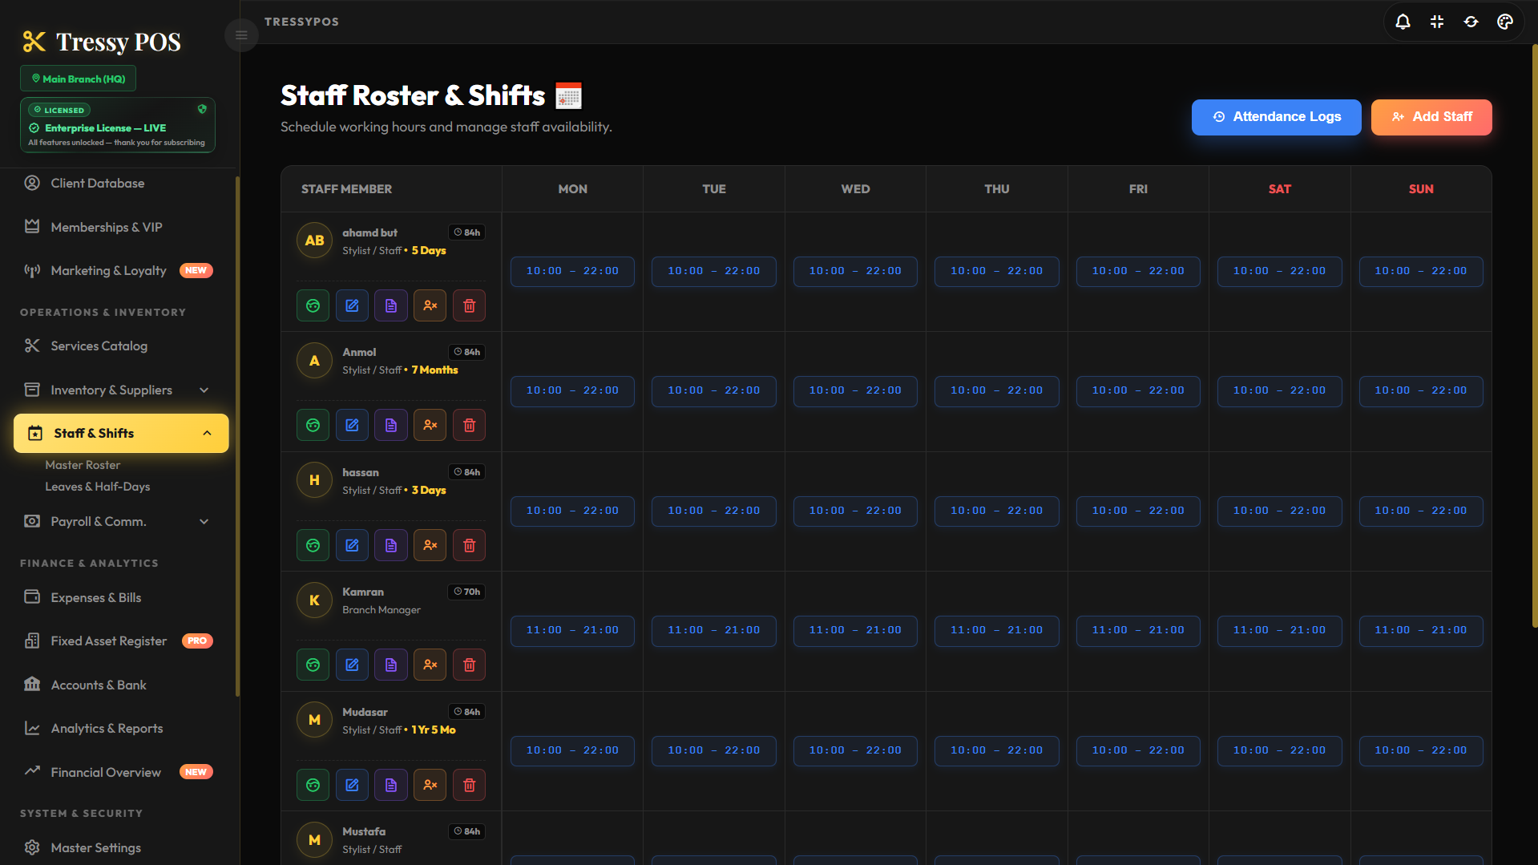Open document icon for ahamd but
Image resolution: width=1538 pixels, height=865 pixels.
tap(391, 305)
